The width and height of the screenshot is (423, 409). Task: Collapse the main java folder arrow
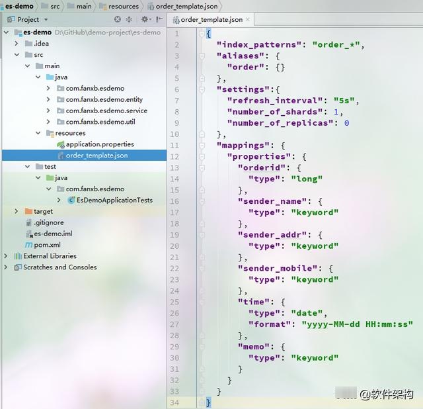point(38,77)
